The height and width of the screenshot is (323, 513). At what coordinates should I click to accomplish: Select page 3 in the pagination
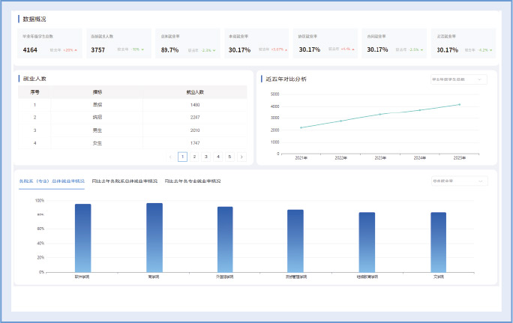206,157
